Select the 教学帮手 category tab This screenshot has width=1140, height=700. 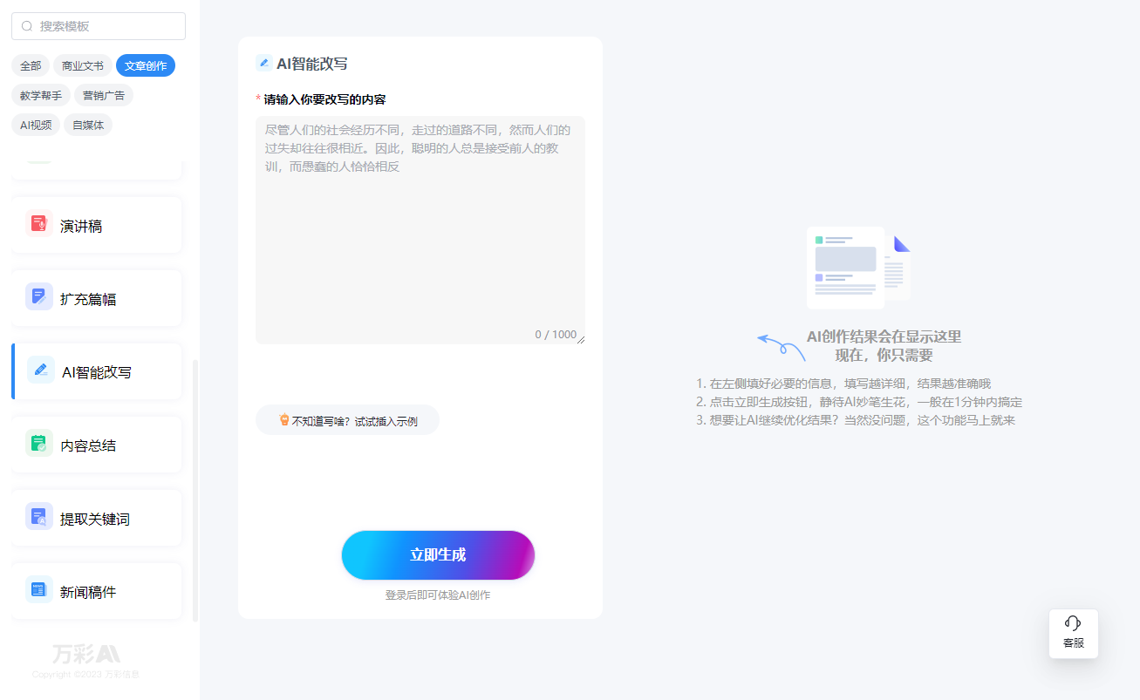click(x=41, y=95)
